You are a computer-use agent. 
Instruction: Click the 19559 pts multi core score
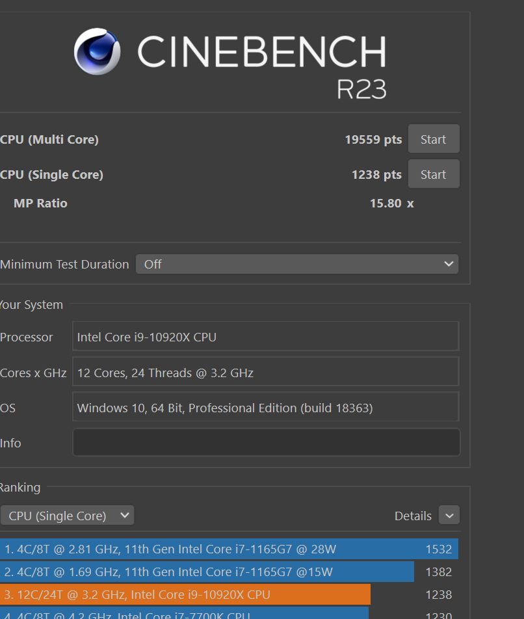tap(373, 139)
